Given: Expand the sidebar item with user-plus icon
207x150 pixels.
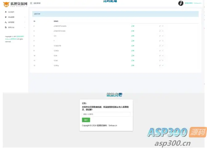Looking at the screenshot, I should point(15,22).
